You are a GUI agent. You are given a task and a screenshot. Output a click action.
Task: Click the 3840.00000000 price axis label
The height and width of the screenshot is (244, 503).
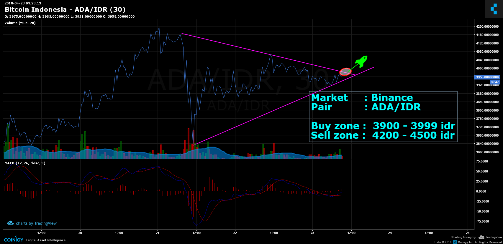pos(487,102)
